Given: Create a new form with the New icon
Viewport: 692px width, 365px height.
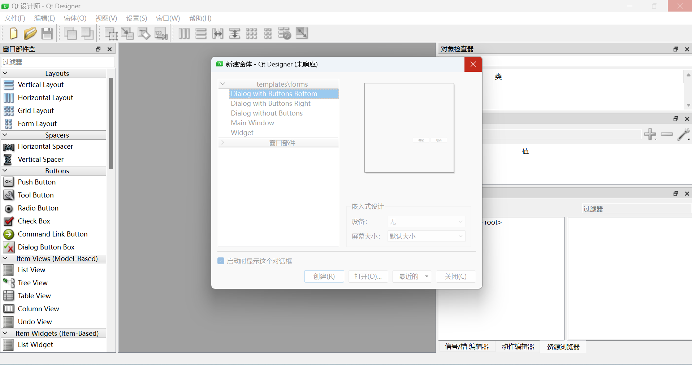Looking at the screenshot, I should 13,33.
